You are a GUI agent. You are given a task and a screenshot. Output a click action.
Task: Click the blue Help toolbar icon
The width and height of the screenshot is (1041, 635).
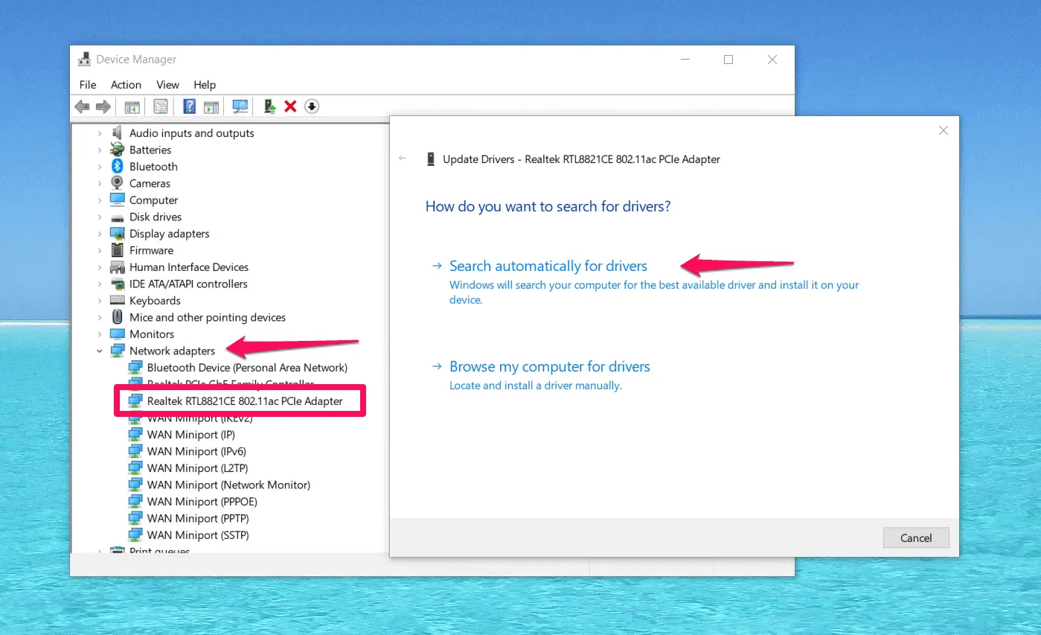(190, 106)
